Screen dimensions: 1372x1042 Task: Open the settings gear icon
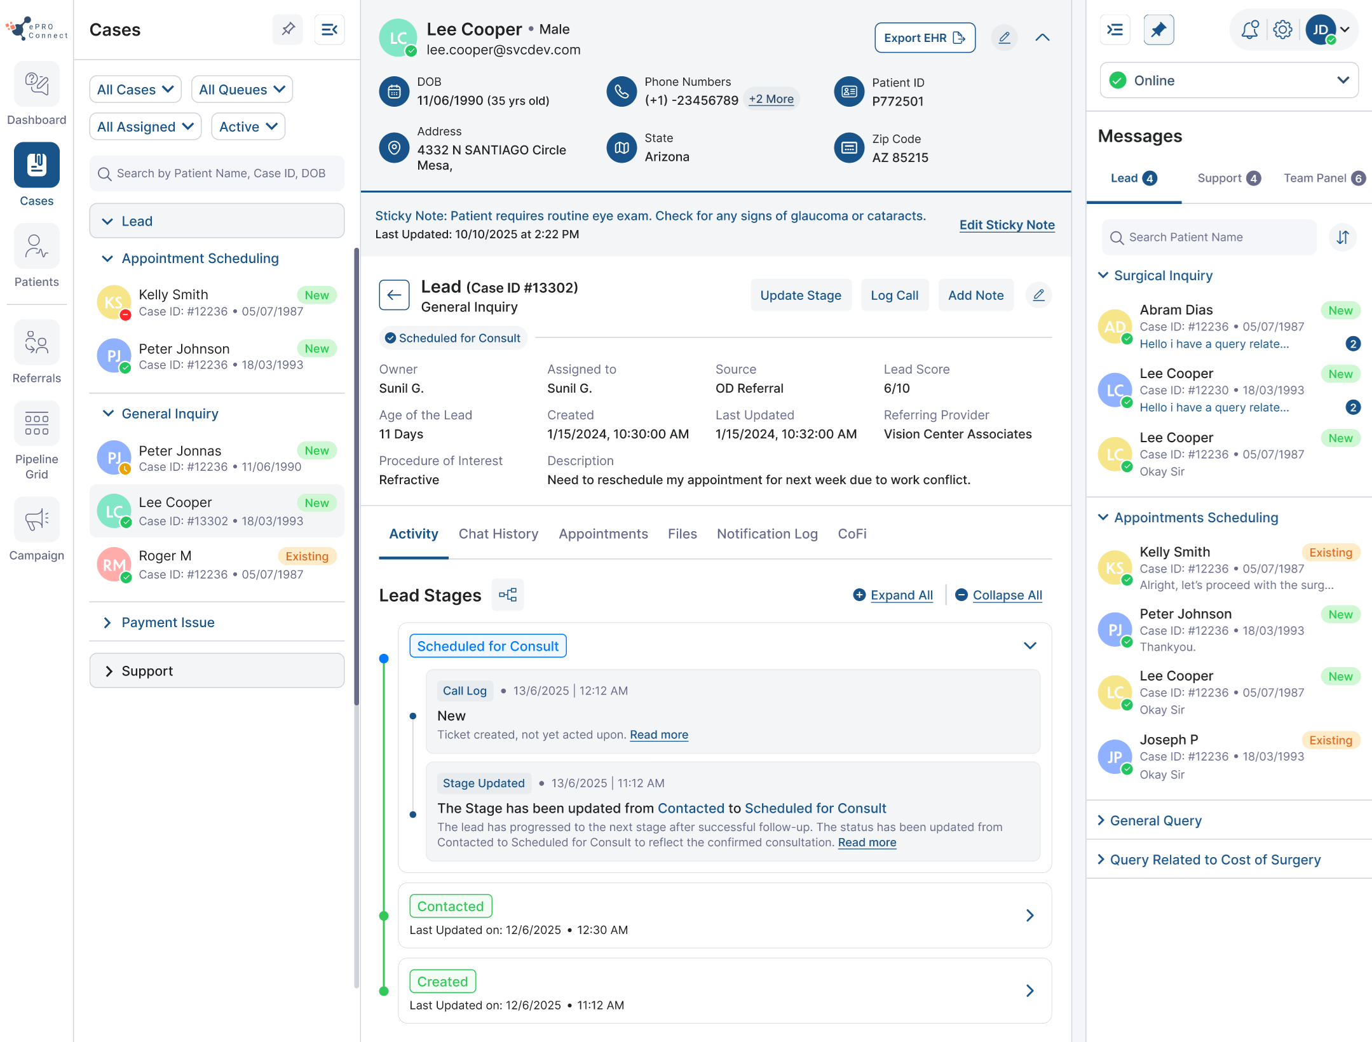point(1282,30)
